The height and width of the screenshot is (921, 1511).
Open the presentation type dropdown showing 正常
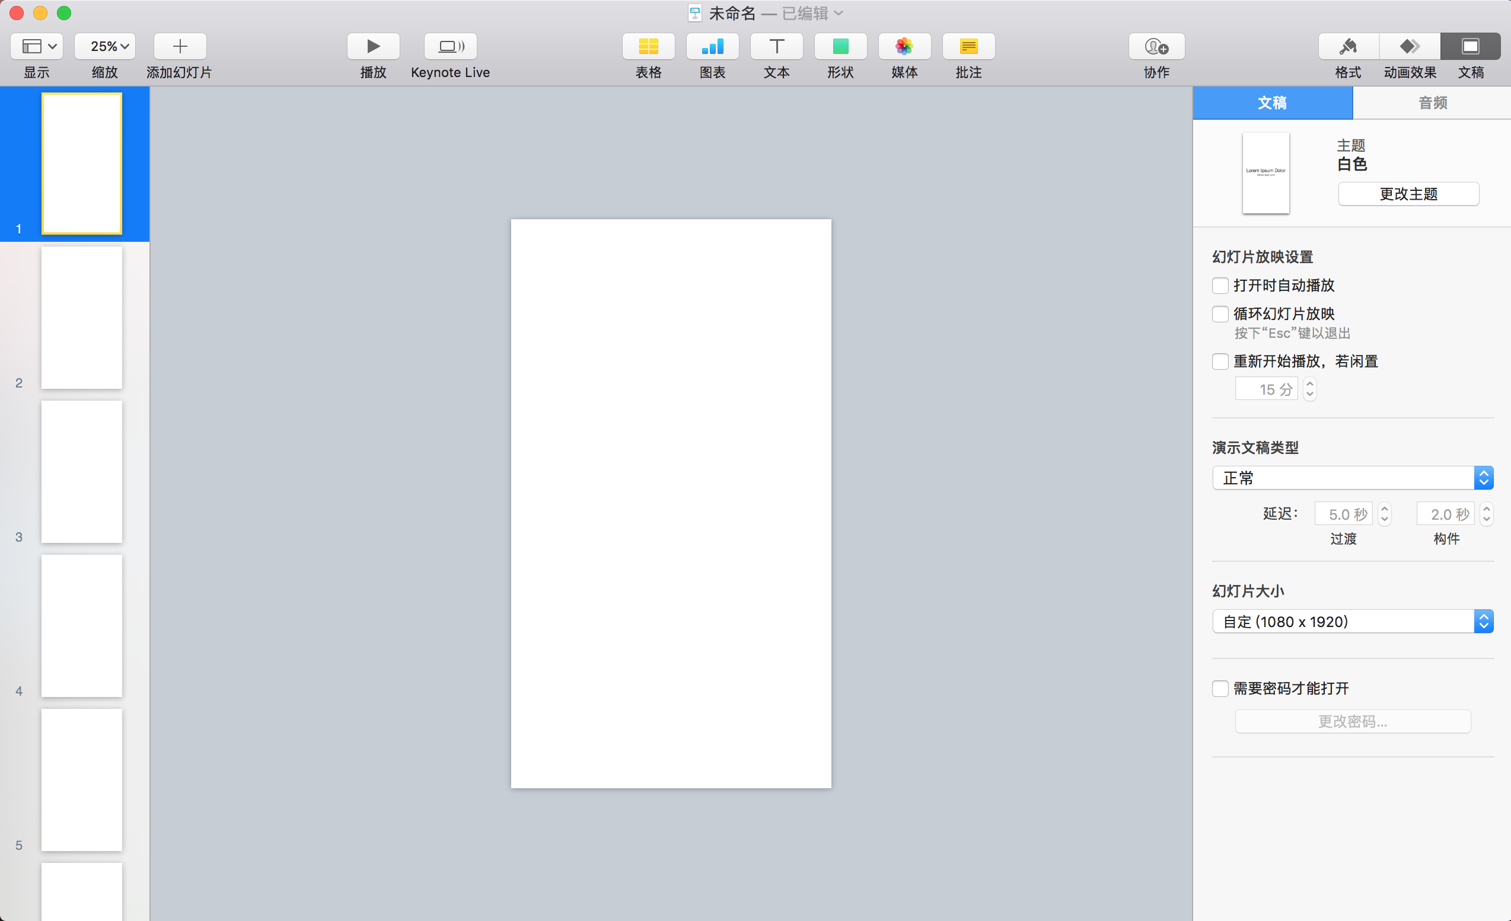1353,478
